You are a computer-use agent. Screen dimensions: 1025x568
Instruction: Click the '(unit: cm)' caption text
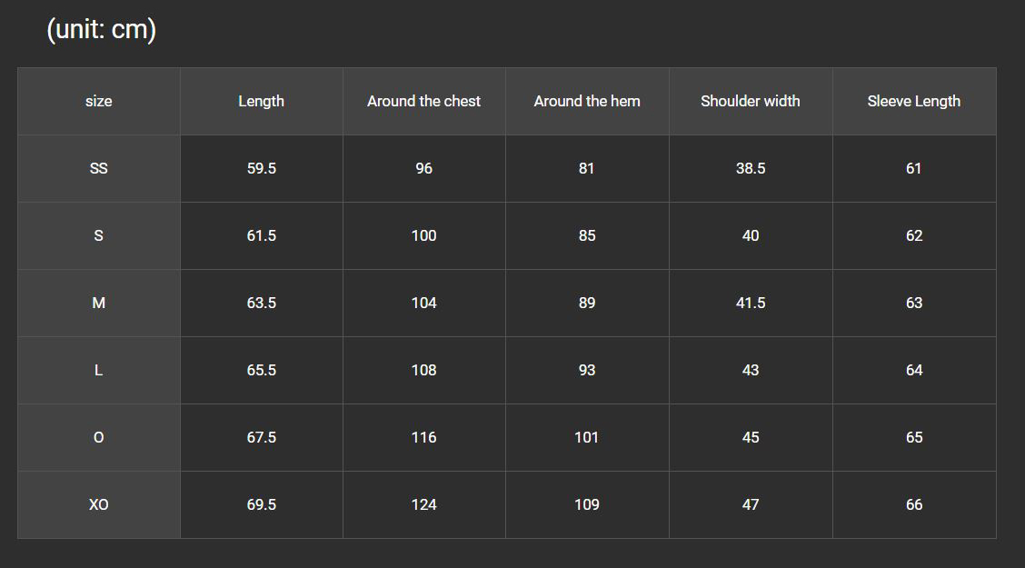click(102, 29)
